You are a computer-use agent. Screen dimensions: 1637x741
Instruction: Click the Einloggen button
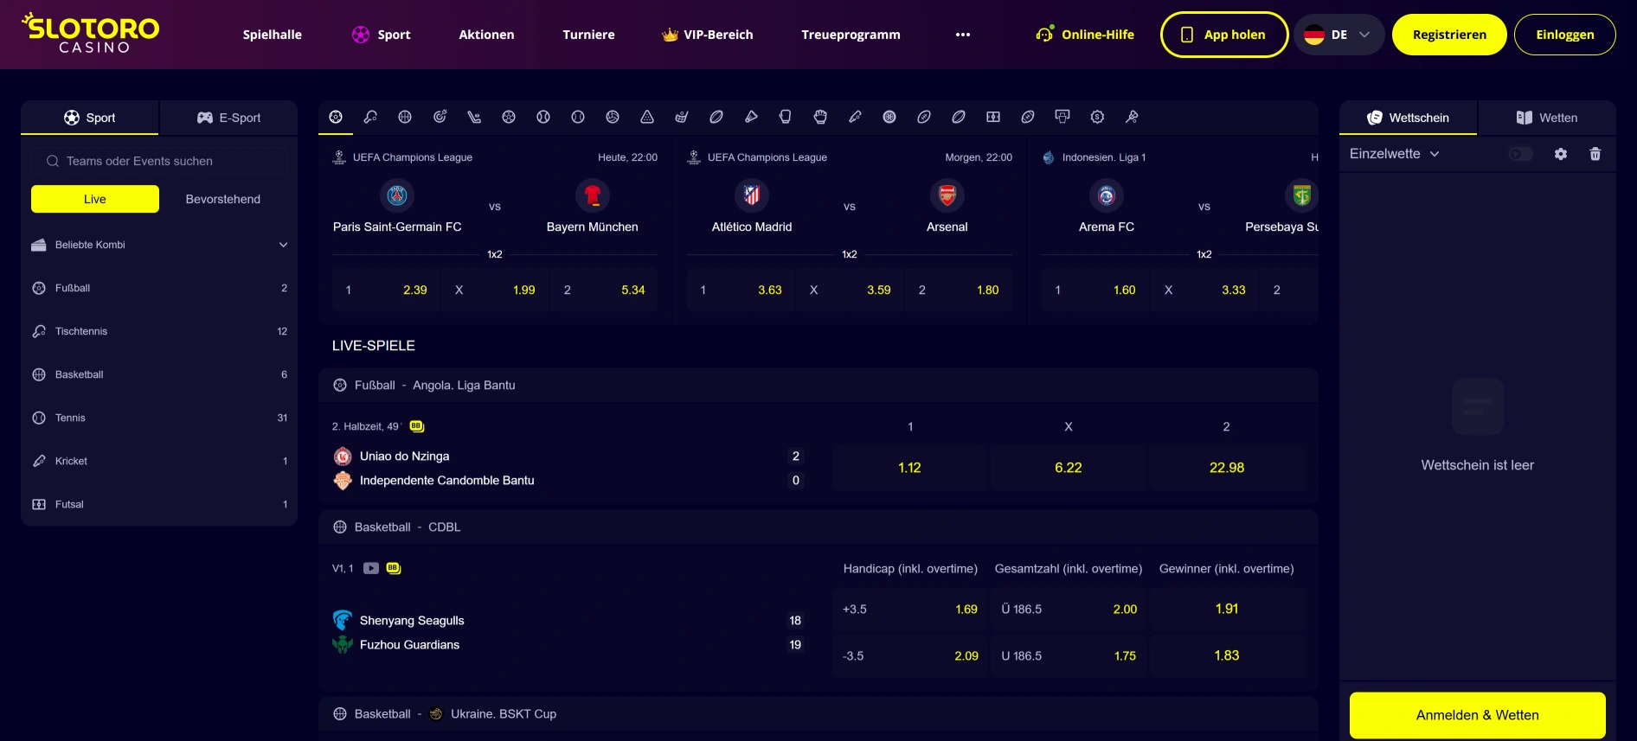click(1565, 35)
